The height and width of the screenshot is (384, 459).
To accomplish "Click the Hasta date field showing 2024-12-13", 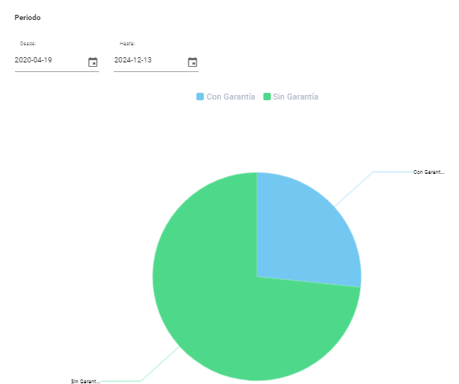I will [145, 60].
